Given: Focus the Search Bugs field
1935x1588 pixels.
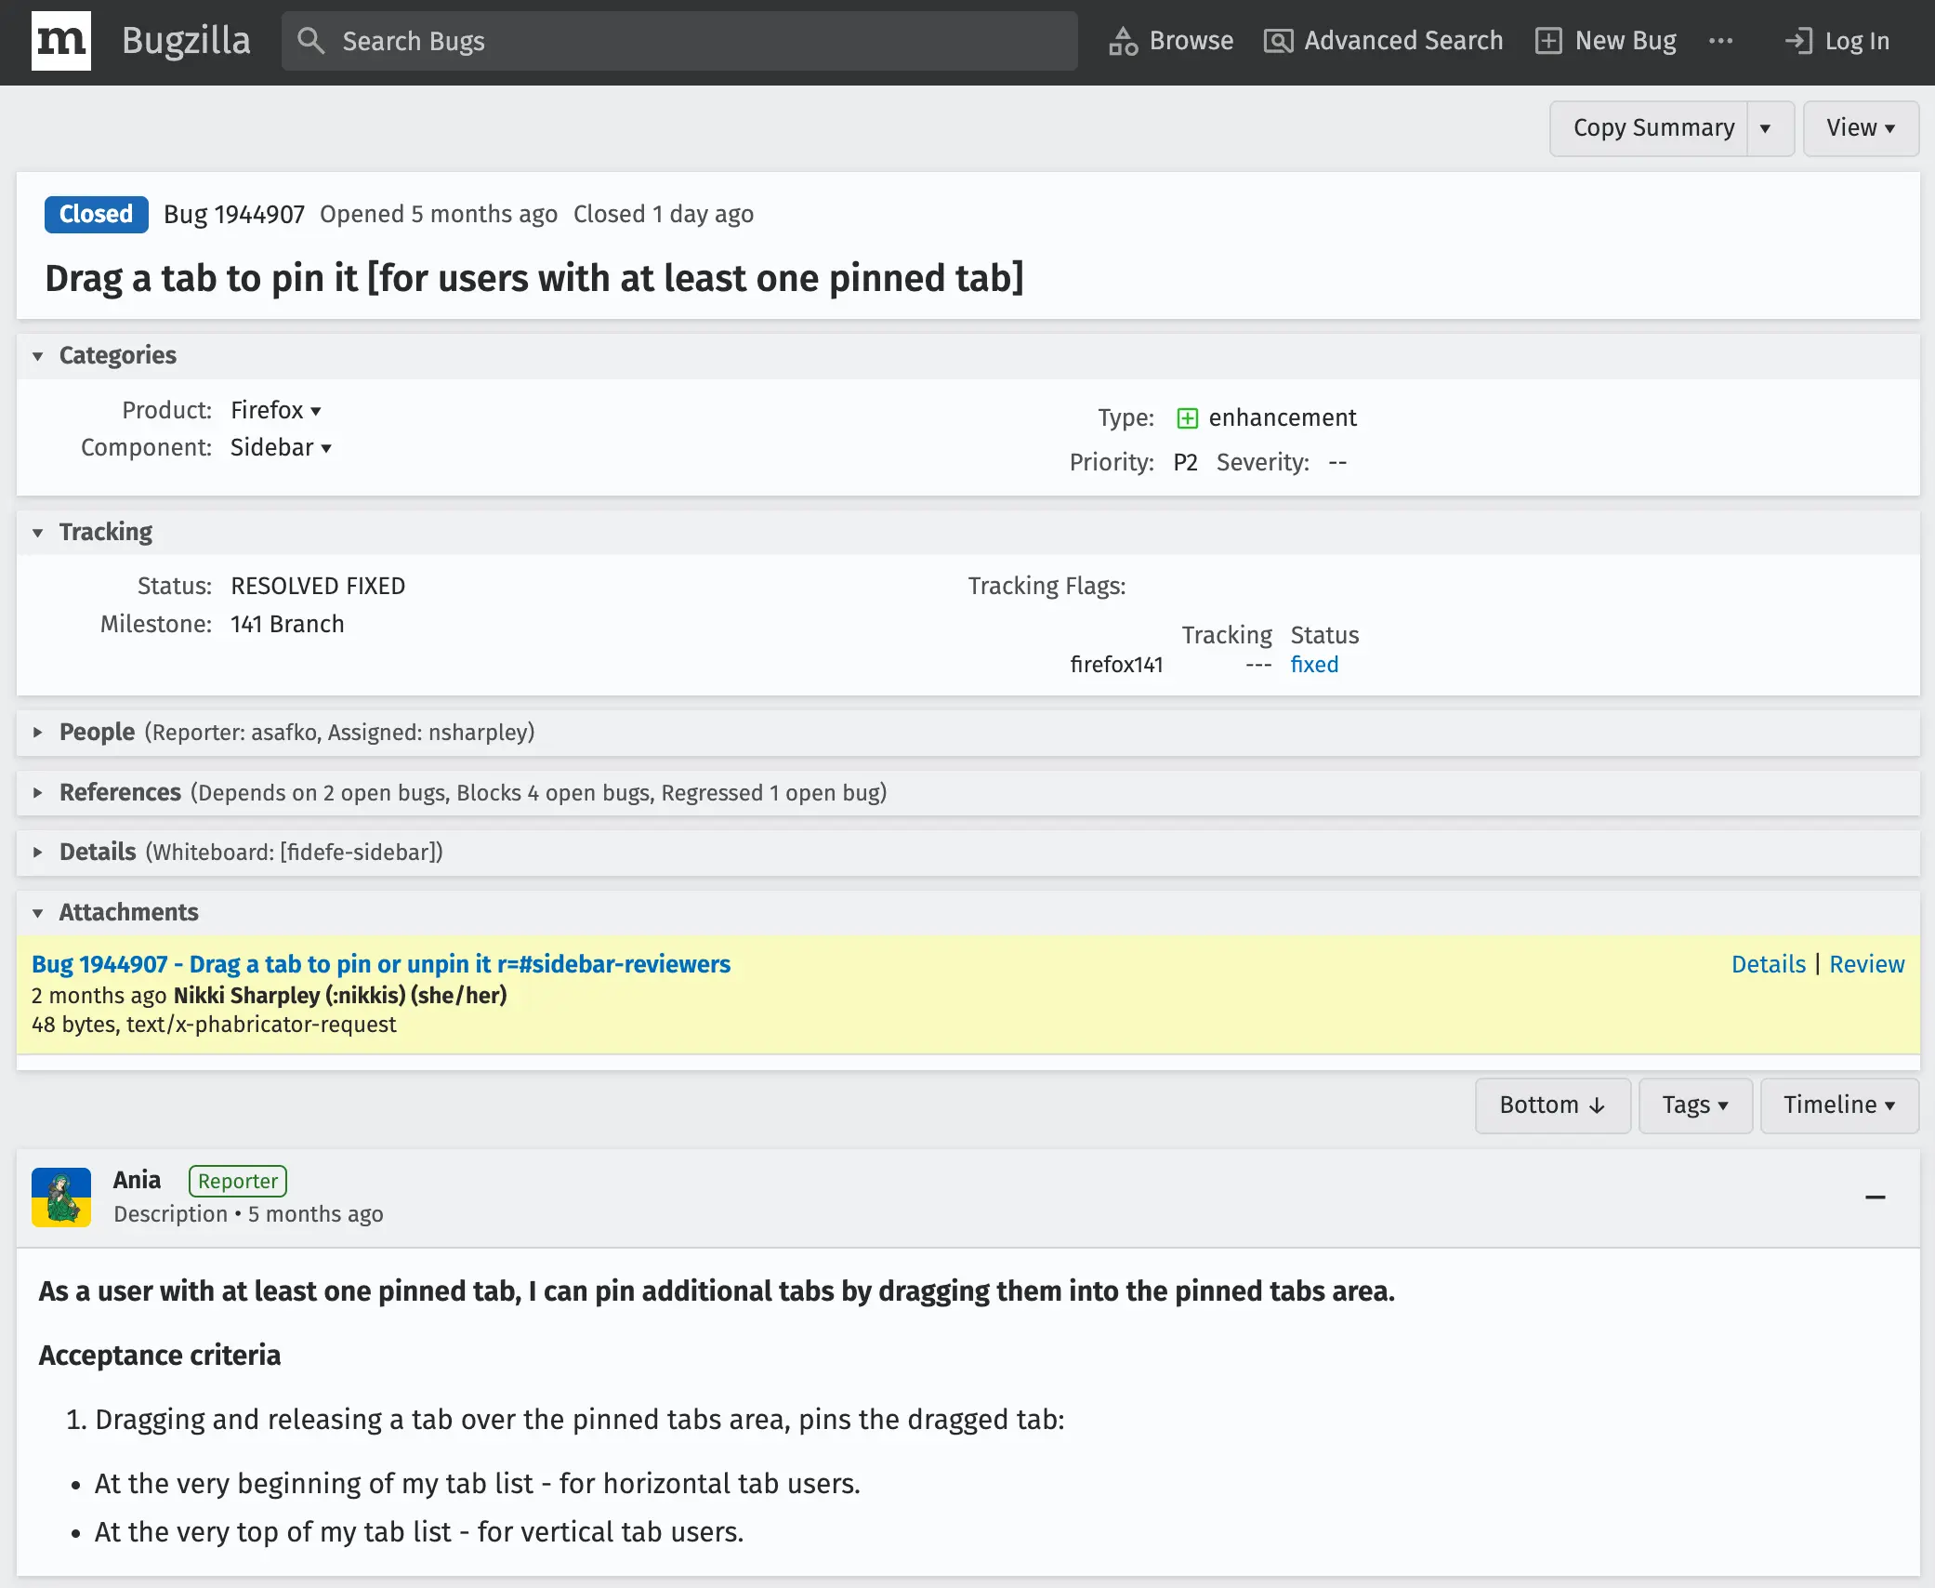Looking at the screenshot, I should tap(679, 41).
